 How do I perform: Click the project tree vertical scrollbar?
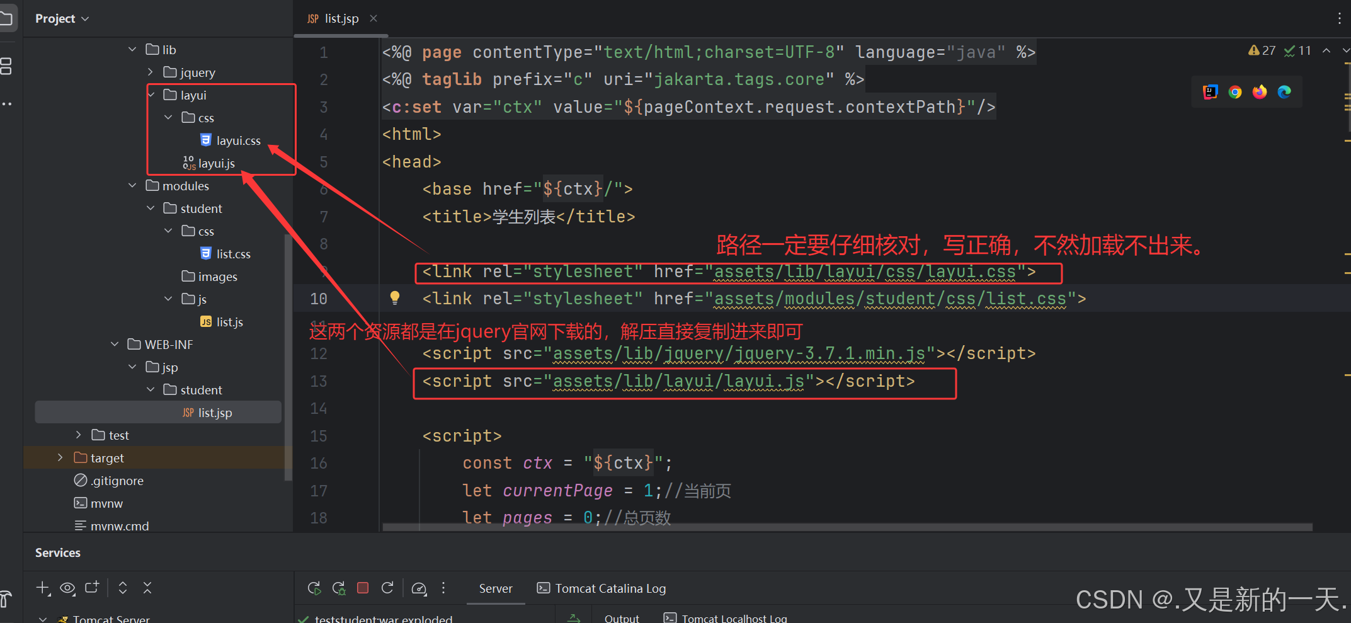(x=288, y=357)
